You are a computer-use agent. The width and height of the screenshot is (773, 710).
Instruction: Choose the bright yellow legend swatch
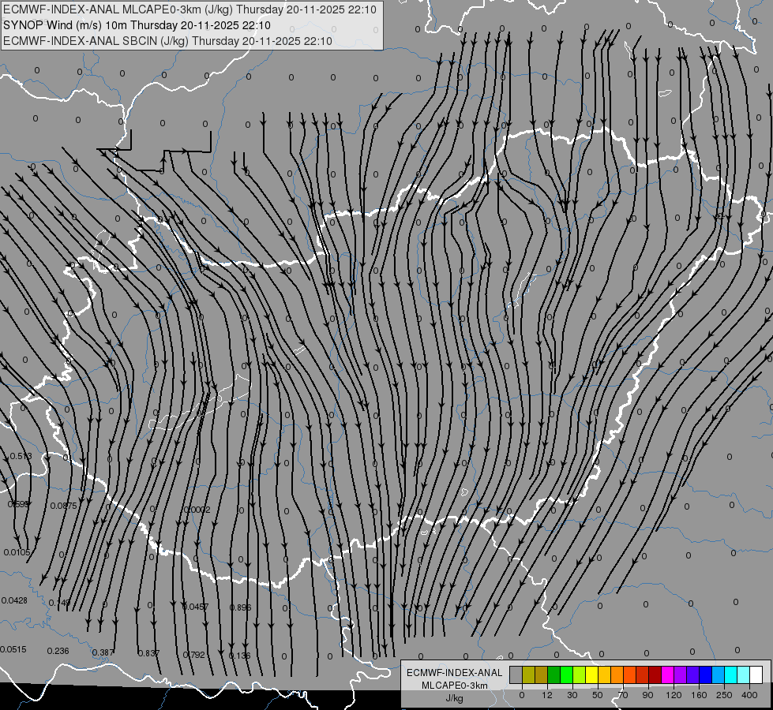pyautogui.click(x=591, y=674)
